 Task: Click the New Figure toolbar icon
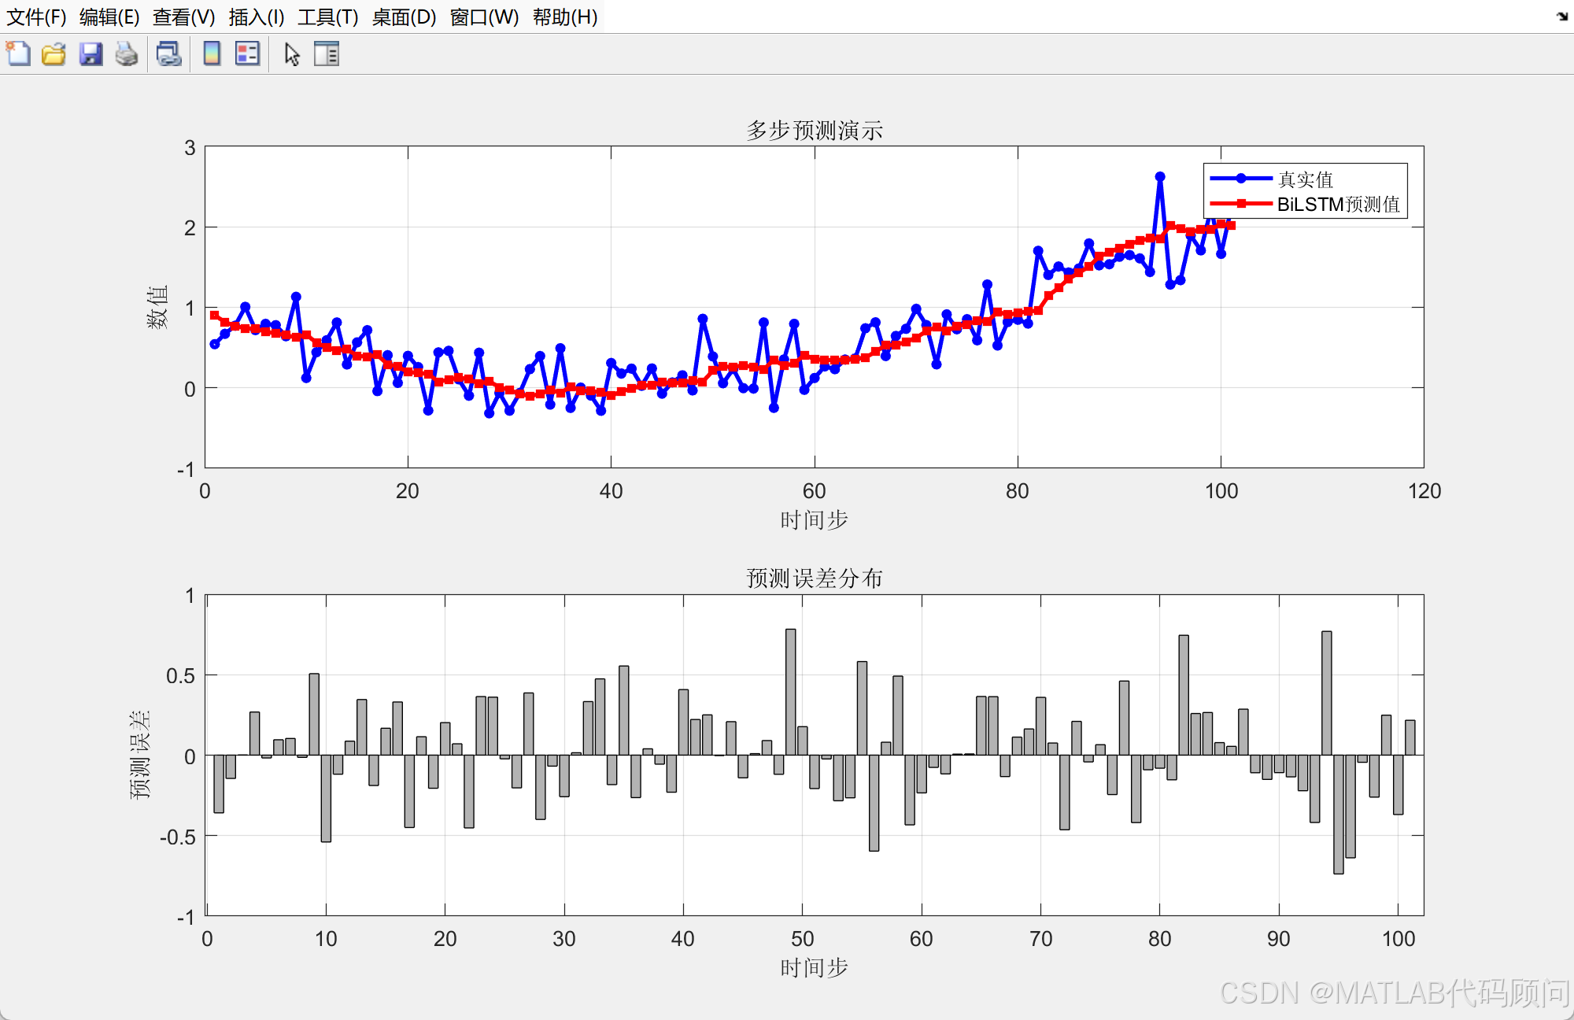pos(18,54)
